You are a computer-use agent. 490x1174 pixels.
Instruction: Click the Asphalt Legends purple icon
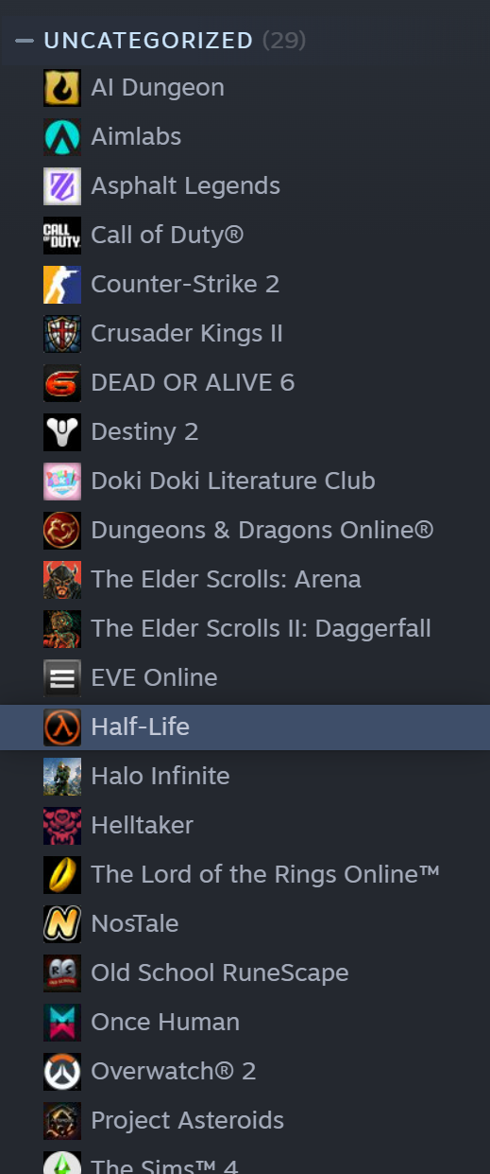(62, 186)
